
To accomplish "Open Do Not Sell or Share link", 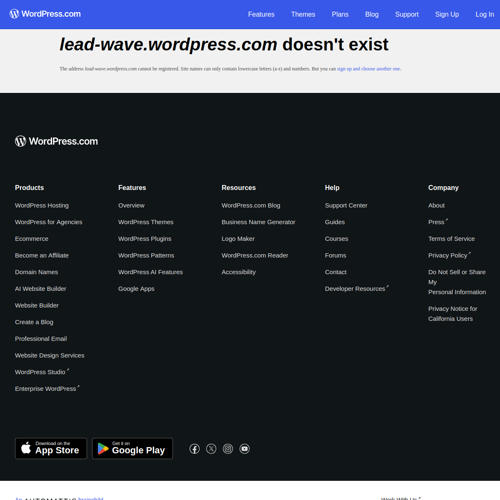I will [x=457, y=282].
